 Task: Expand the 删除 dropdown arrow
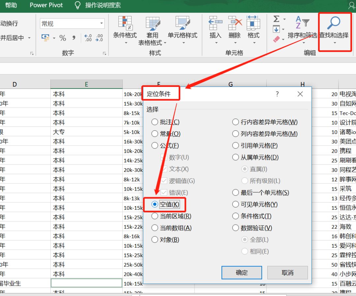[235, 43]
